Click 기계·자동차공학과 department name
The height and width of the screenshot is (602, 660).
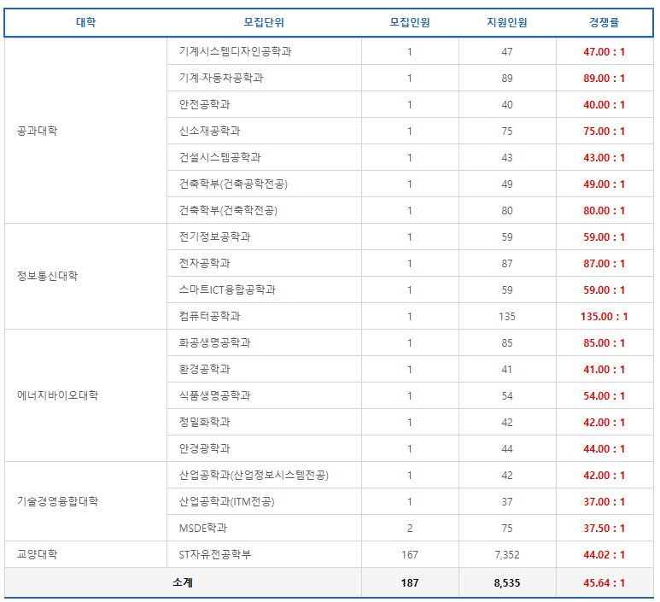click(221, 78)
